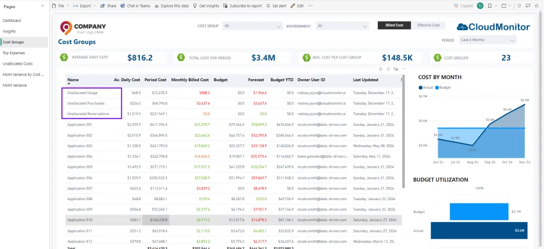Image resolution: width=544 pixels, height=249 pixels.
Task: Click Subscribe to report
Action: click(x=242, y=6)
